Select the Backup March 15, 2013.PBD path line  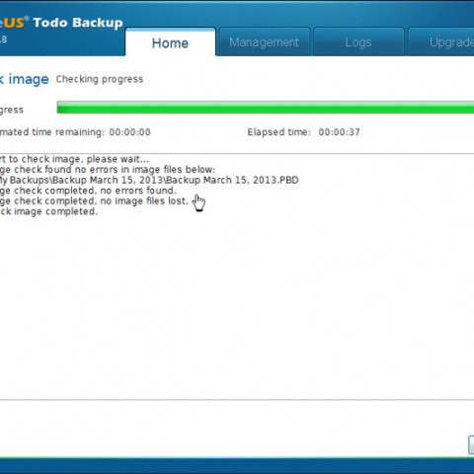pyautogui.click(x=149, y=180)
